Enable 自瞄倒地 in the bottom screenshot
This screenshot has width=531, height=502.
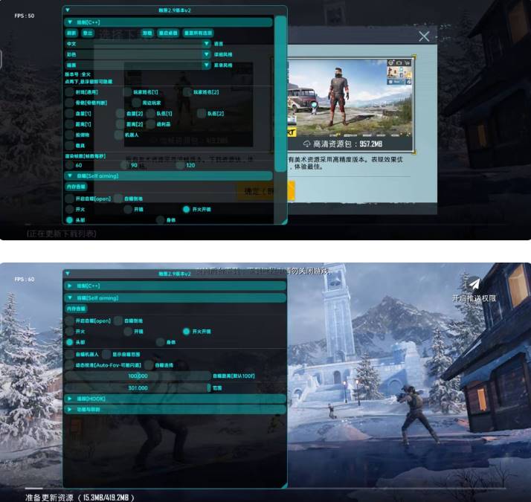(118, 321)
